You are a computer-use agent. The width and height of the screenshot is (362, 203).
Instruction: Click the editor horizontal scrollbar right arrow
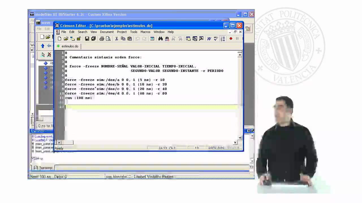tap(235, 143)
